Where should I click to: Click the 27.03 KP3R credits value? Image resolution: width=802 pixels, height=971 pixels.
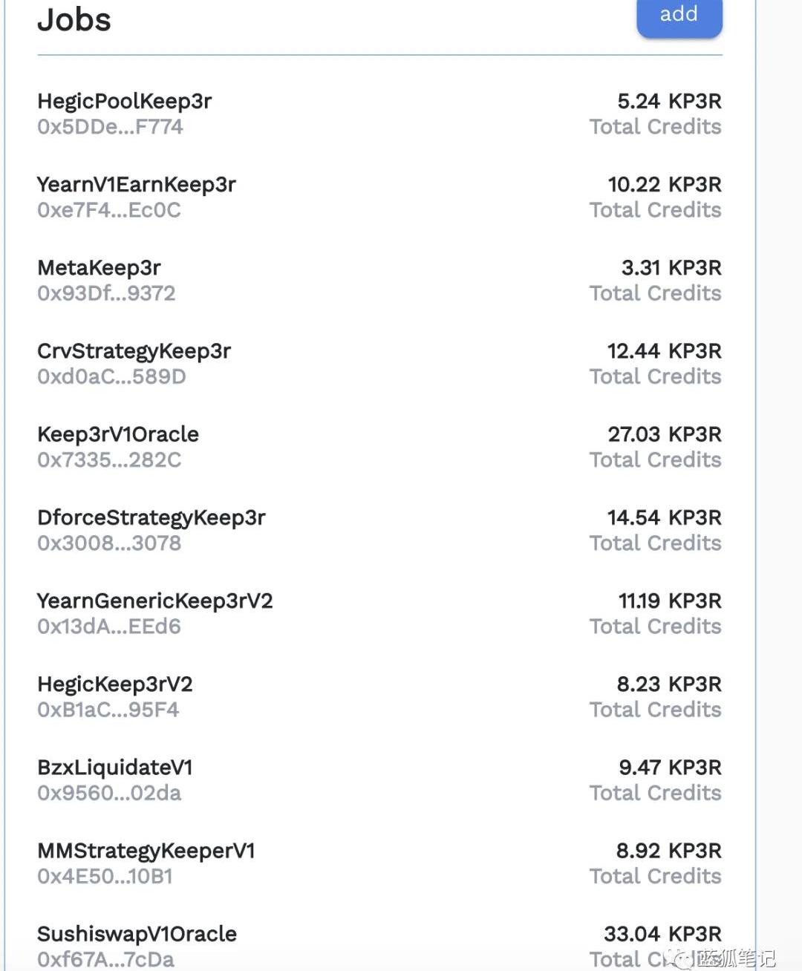tap(664, 434)
